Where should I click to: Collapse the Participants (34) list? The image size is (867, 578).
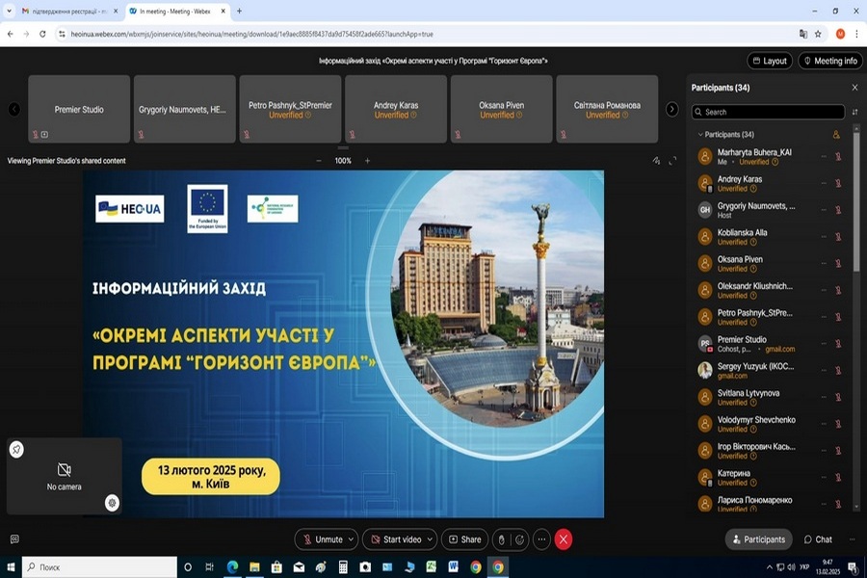[x=698, y=135]
